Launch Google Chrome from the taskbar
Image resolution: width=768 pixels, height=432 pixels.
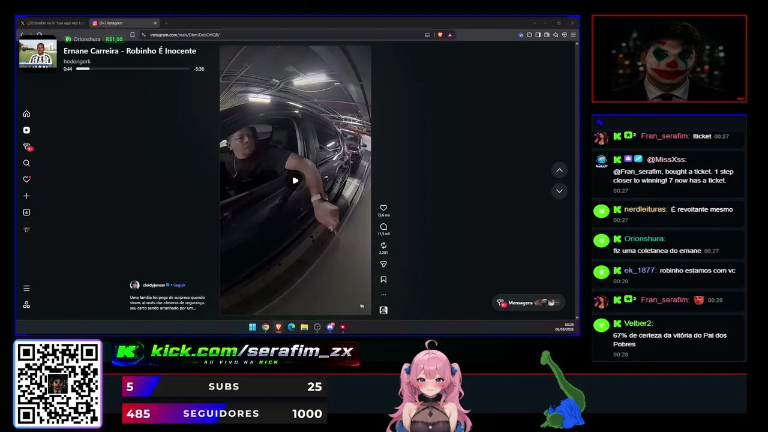coord(265,327)
